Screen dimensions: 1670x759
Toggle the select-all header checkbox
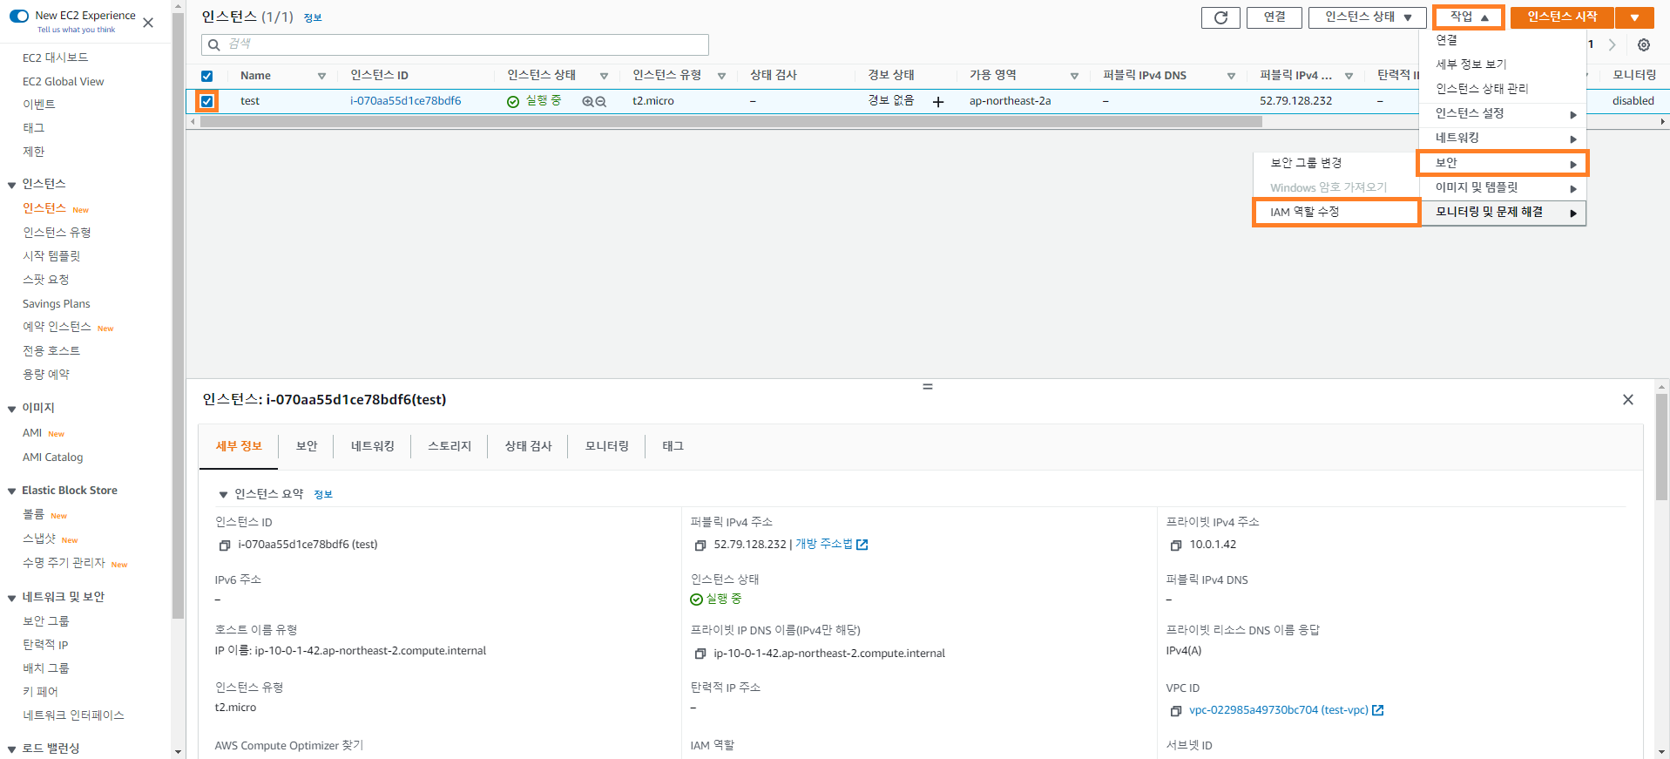tap(206, 76)
